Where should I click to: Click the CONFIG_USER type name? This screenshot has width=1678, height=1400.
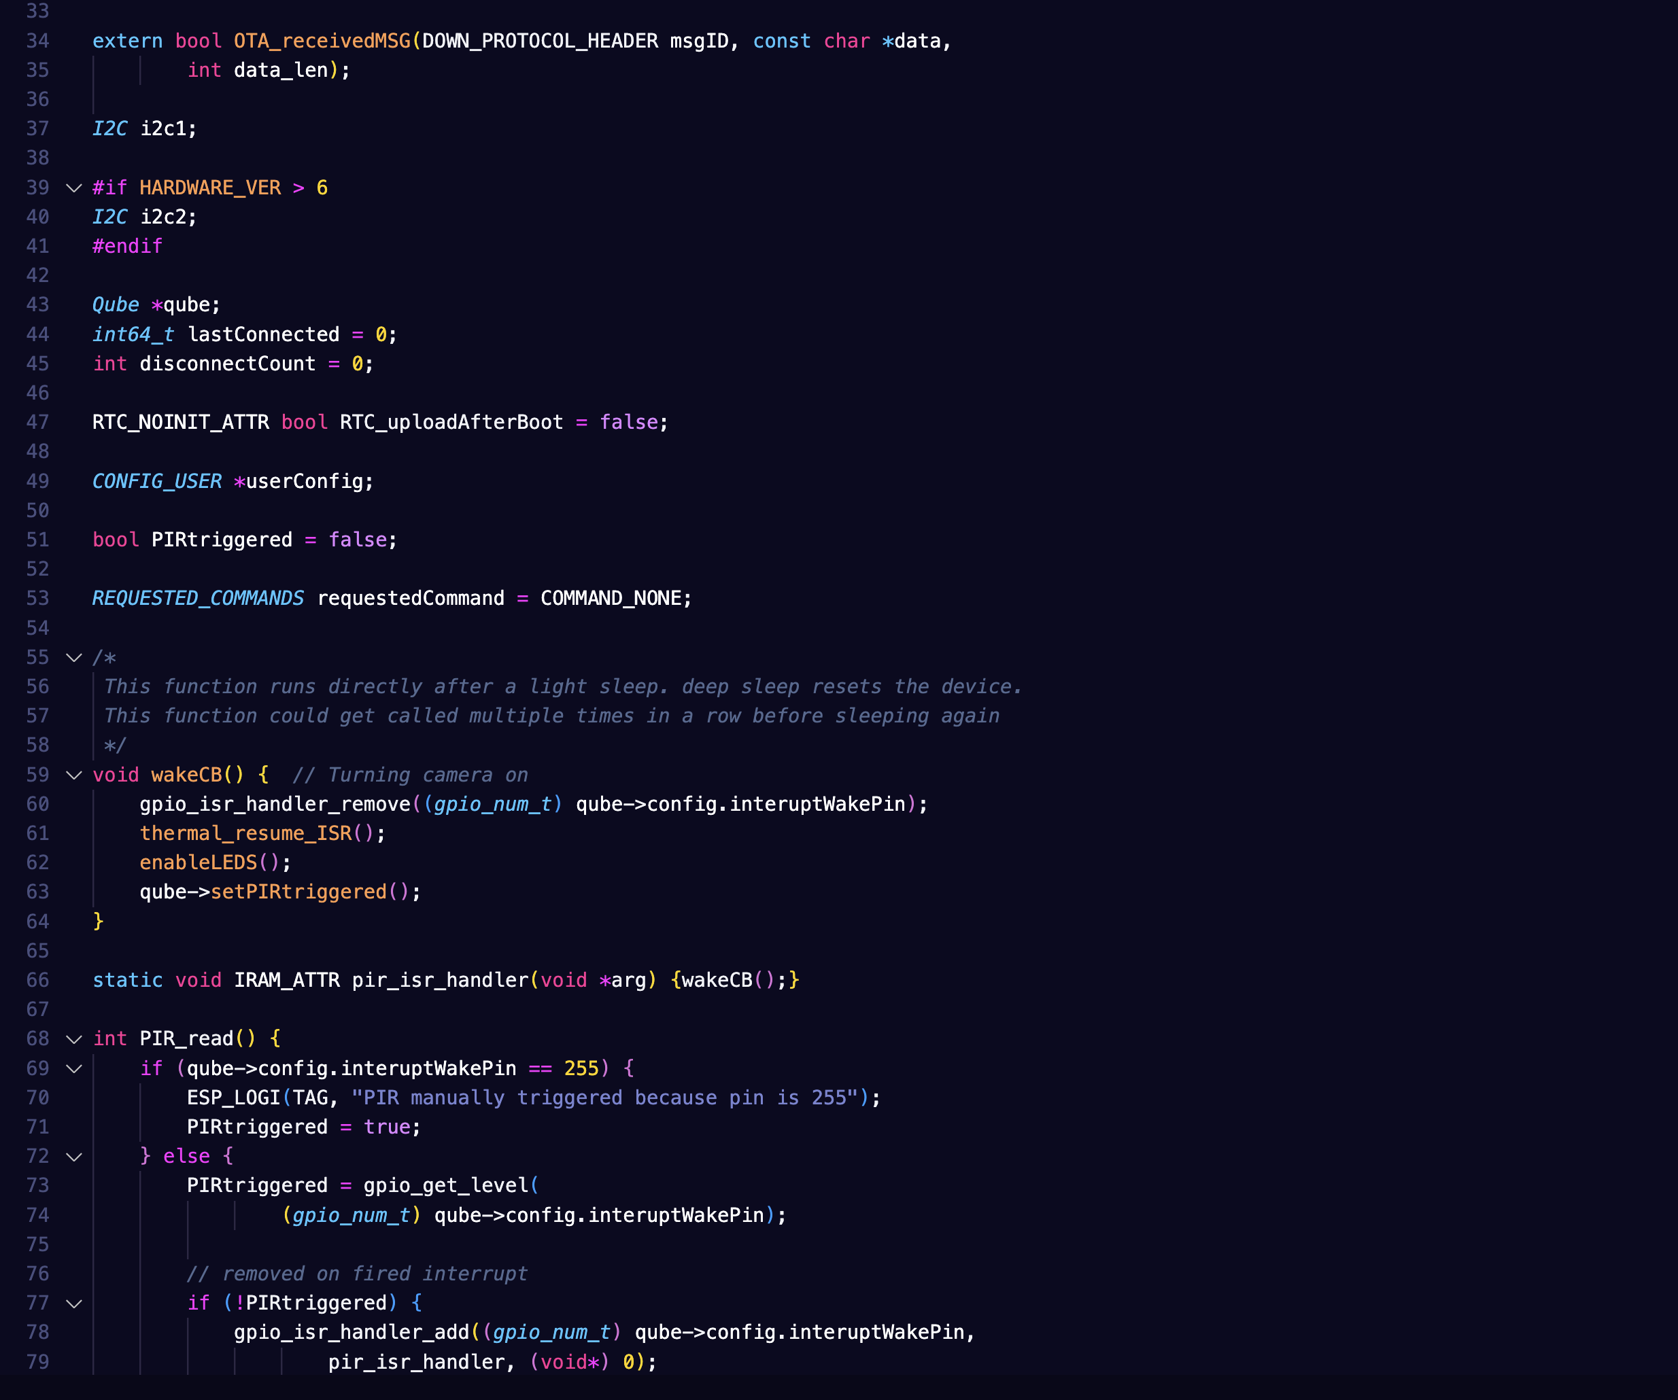point(156,480)
